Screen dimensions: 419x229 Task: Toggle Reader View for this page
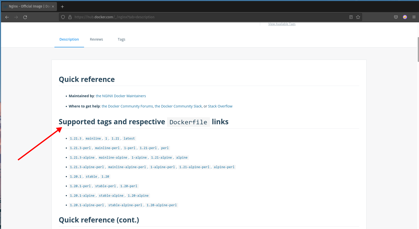351,17
